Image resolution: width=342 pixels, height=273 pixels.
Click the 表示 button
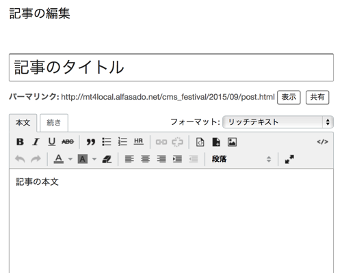click(289, 98)
